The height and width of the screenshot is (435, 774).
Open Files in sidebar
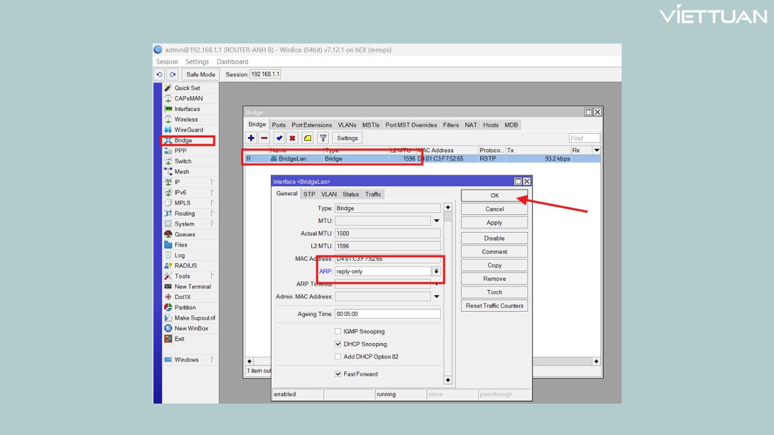point(181,245)
